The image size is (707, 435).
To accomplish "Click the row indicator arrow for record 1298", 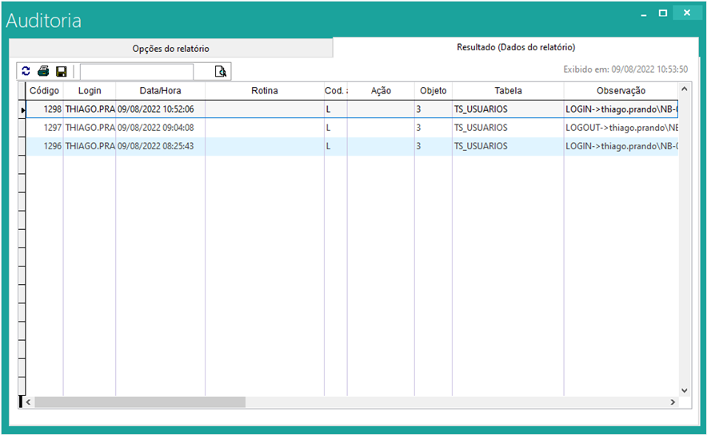I will (x=22, y=109).
